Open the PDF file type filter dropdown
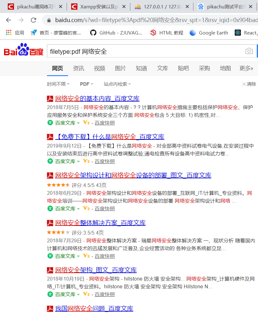Screen dimensions: 258x315 [x=87, y=84]
